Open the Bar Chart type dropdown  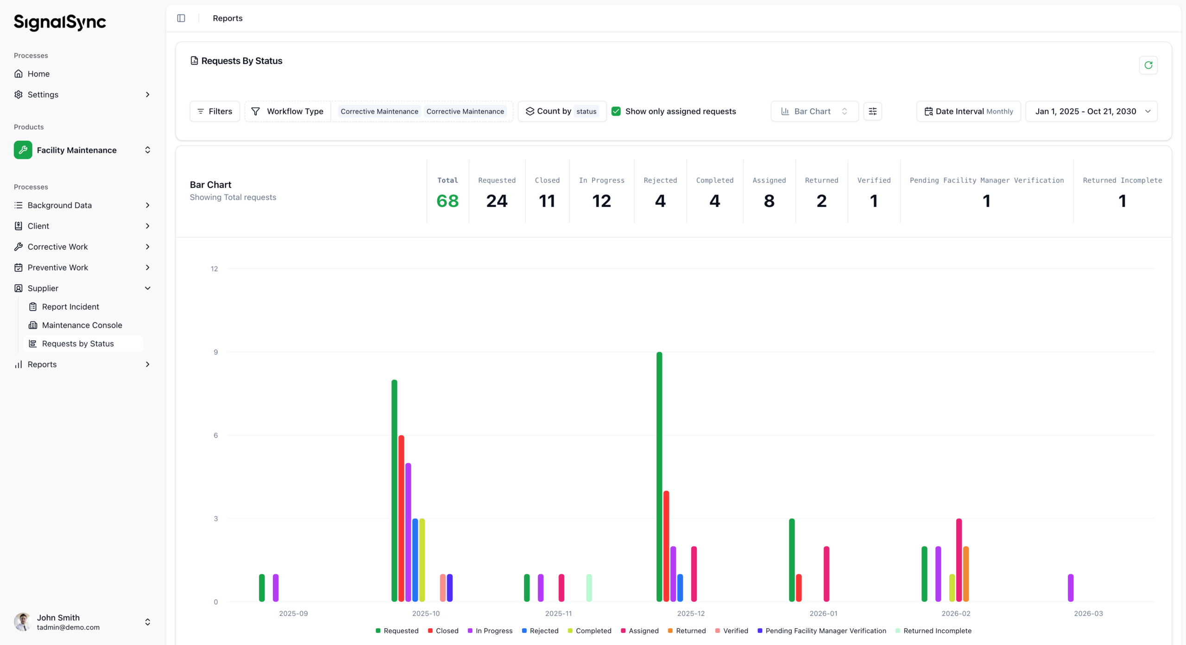(814, 111)
